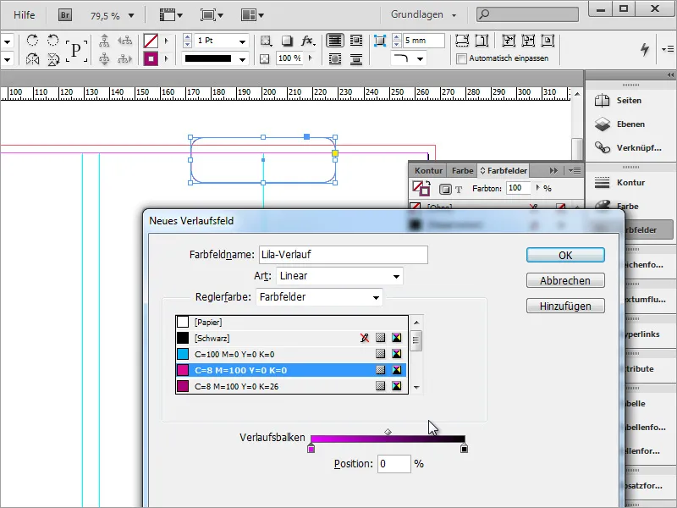Click the magenta stroke swatch
The width and height of the screenshot is (677, 508).
tap(151, 58)
